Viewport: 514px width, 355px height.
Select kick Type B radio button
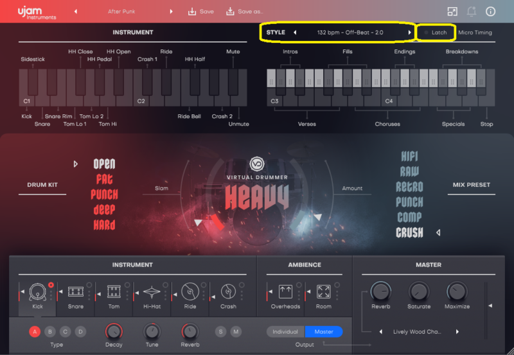(x=50, y=332)
